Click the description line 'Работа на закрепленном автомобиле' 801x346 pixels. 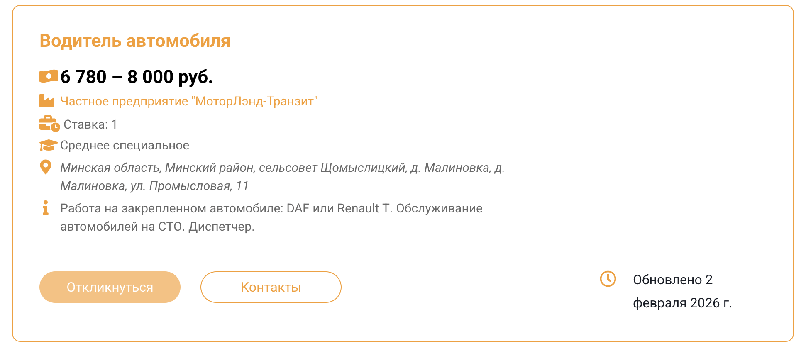(x=173, y=208)
